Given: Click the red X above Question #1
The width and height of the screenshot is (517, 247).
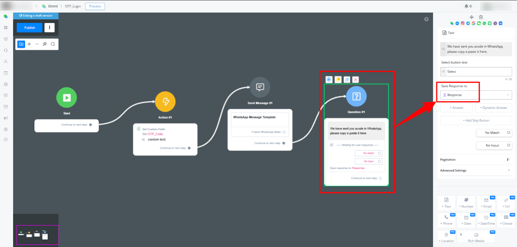Looking at the screenshot, I should point(356,80).
